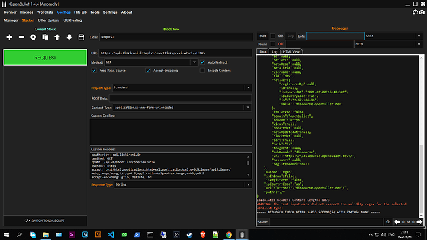The width and height of the screenshot is (427, 240).
Task: Remove the selected block with the minus icon
Action: coord(21,37)
